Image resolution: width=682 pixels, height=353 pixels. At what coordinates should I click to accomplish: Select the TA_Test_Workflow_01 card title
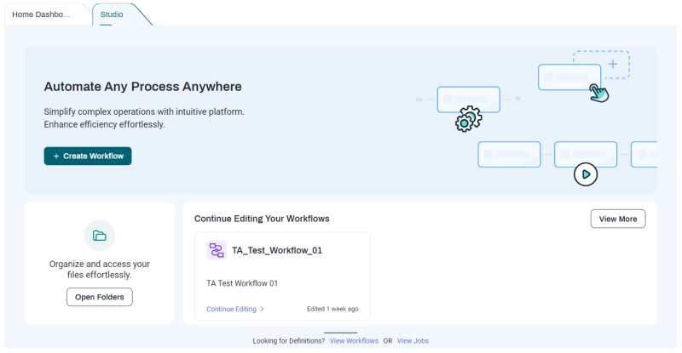(277, 250)
